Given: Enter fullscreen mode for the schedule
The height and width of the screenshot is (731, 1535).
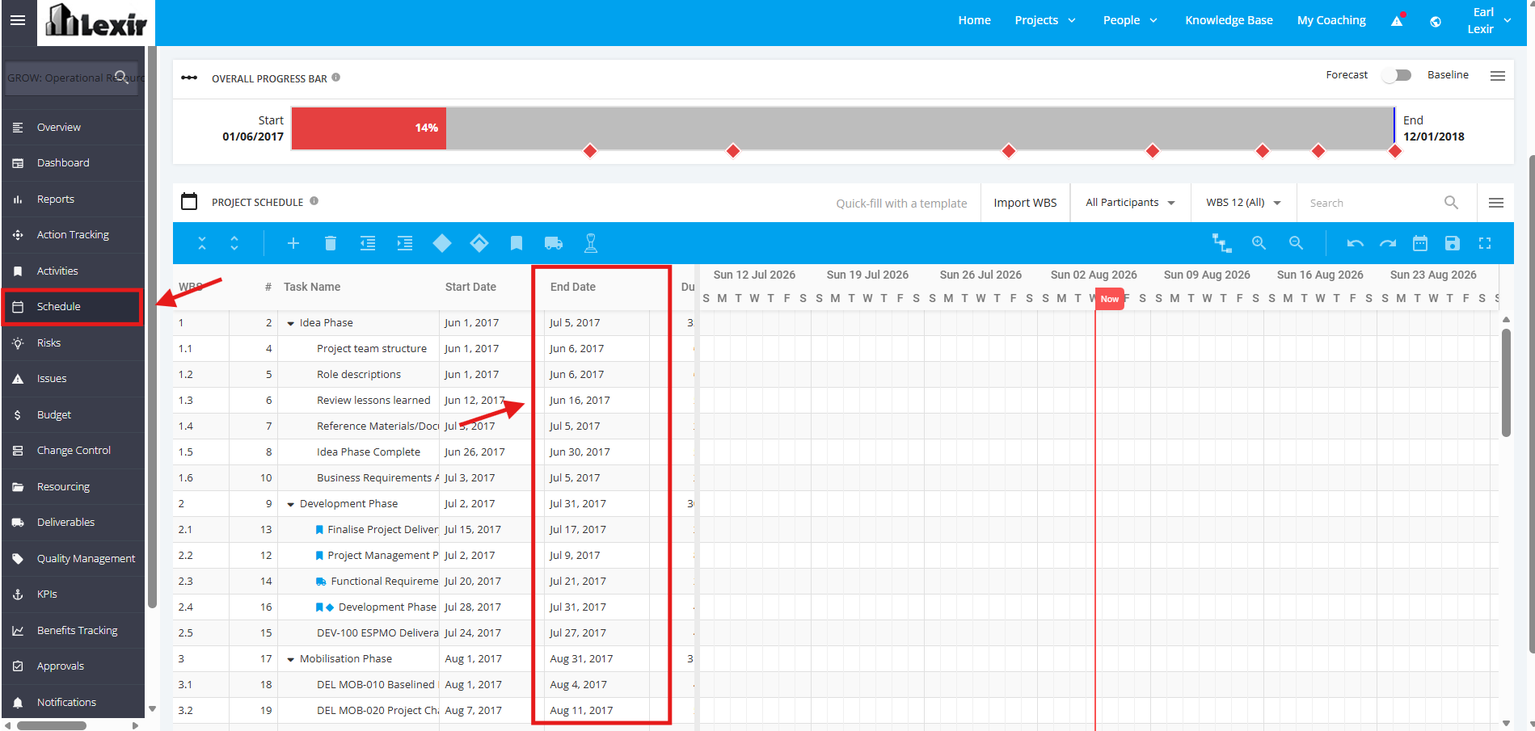Looking at the screenshot, I should [x=1485, y=243].
